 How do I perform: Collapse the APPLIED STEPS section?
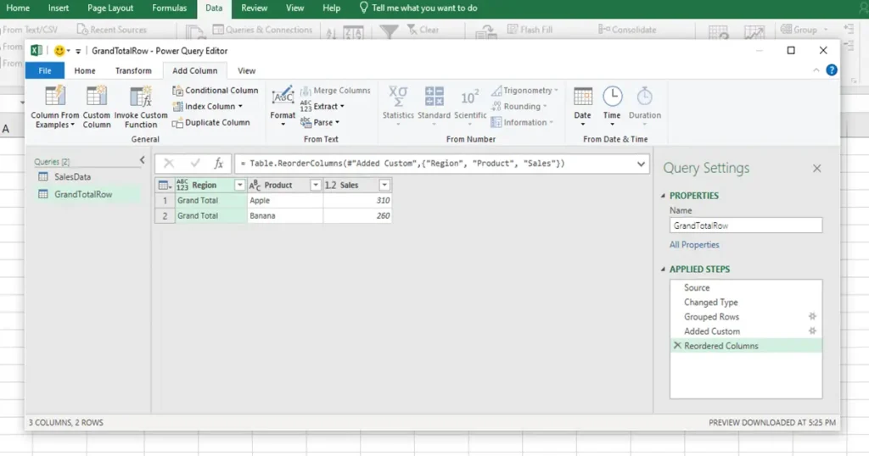664,269
